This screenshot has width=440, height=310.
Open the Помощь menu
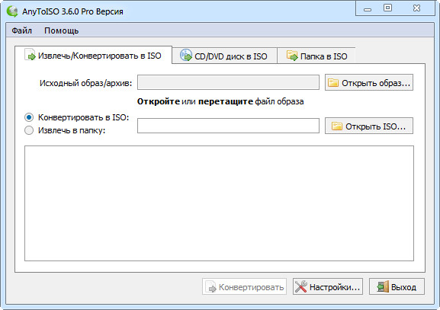pos(62,30)
